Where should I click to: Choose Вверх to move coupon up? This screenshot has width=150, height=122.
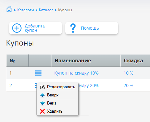[x=57, y=95]
